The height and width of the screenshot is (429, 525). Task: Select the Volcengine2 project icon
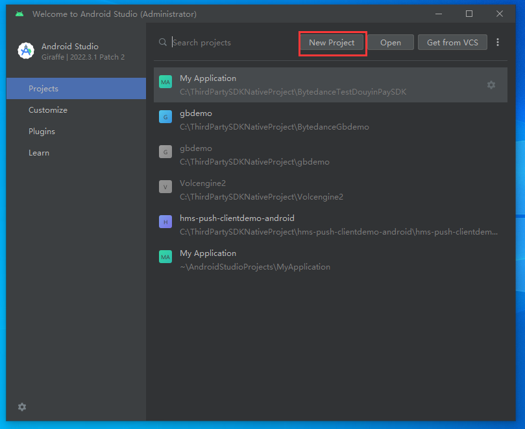pos(165,187)
